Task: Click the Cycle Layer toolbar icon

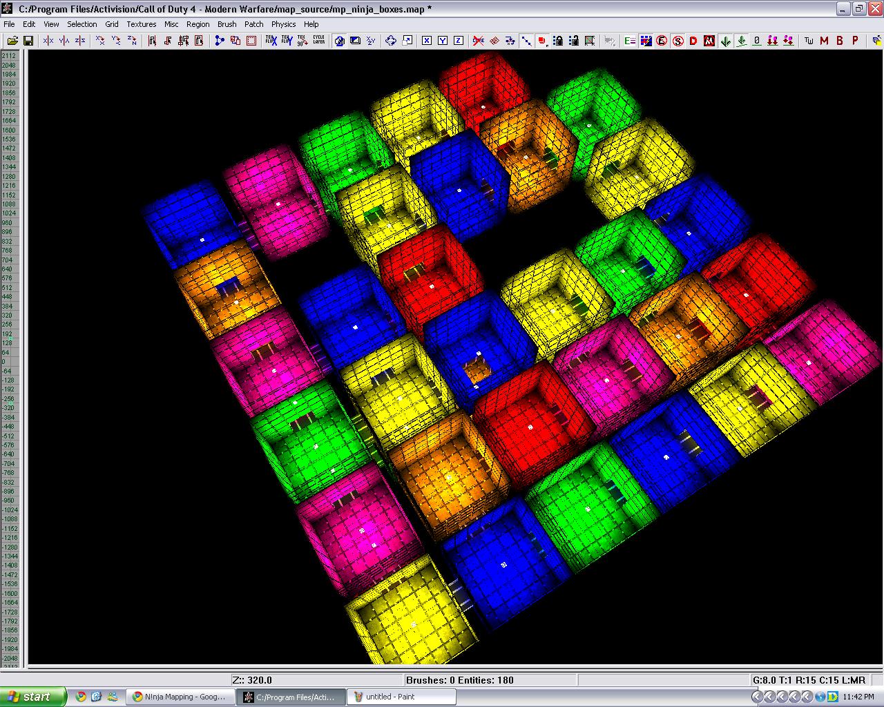Action: [318, 41]
